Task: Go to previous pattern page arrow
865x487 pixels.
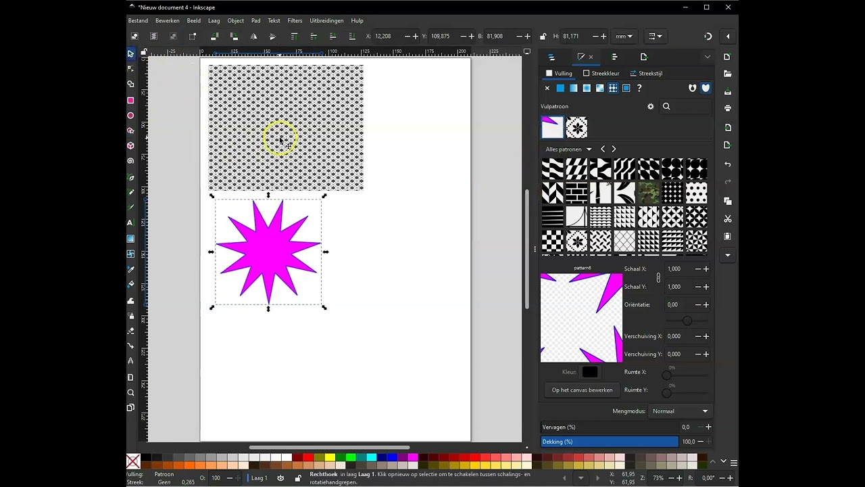Action: [x=603, y=149]
